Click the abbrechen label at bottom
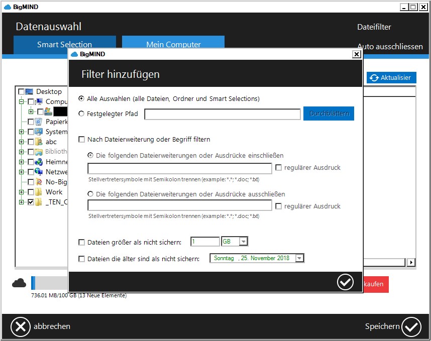 click(52, 326)
